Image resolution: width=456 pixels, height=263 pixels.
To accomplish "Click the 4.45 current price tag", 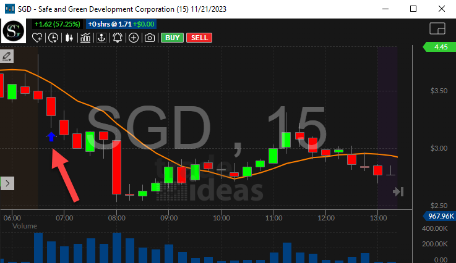I will [x=439, y=47].
